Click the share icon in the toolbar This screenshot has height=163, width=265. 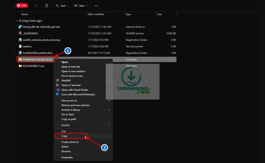point(36,6)
